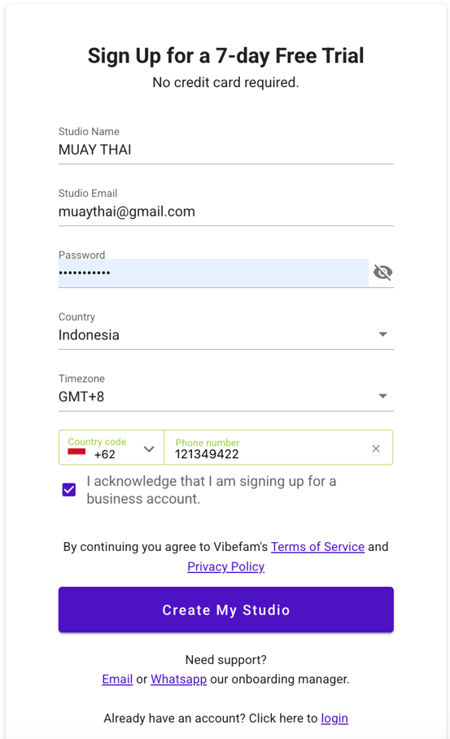Click the Indonesia flag icon

coord(76,452)
